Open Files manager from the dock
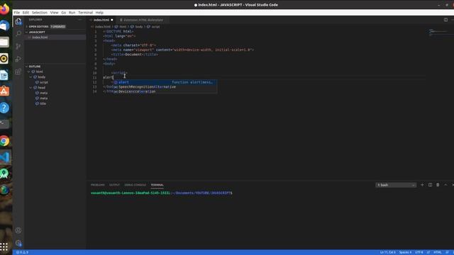This screenshot has height=255, width=454. click(x=4, y=42)
